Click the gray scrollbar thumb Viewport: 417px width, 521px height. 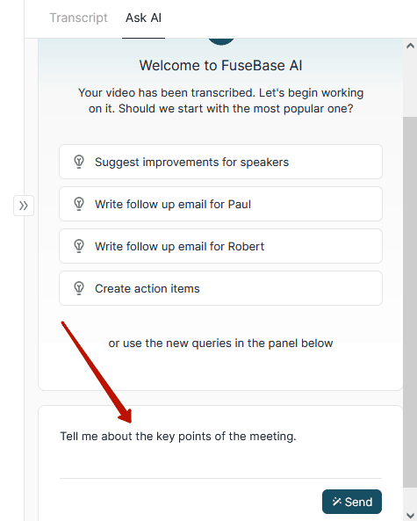coord(410,302)
